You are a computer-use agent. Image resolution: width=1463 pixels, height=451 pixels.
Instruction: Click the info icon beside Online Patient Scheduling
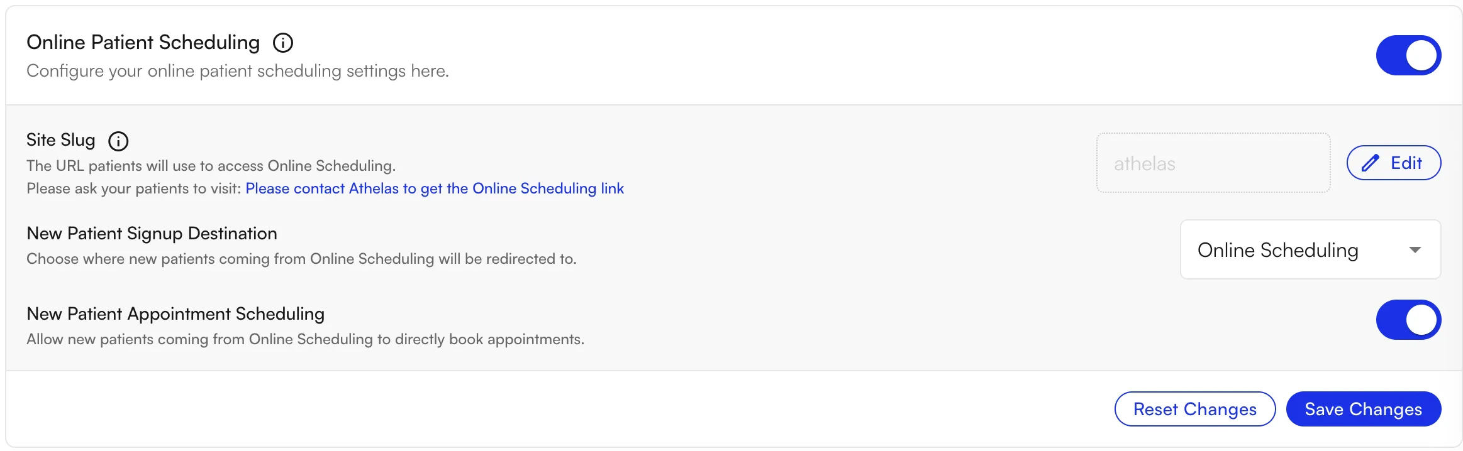click(x=284, y=43)
